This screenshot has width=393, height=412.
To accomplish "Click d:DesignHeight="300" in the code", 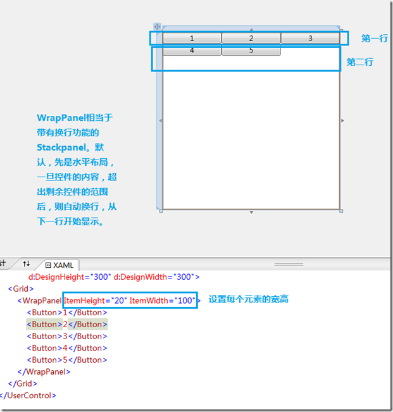I will (x=70, y=277).
